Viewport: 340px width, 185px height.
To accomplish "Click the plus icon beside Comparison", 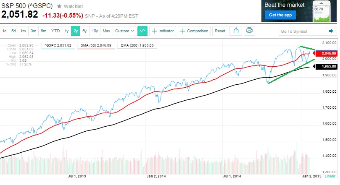I will (182, 31).
